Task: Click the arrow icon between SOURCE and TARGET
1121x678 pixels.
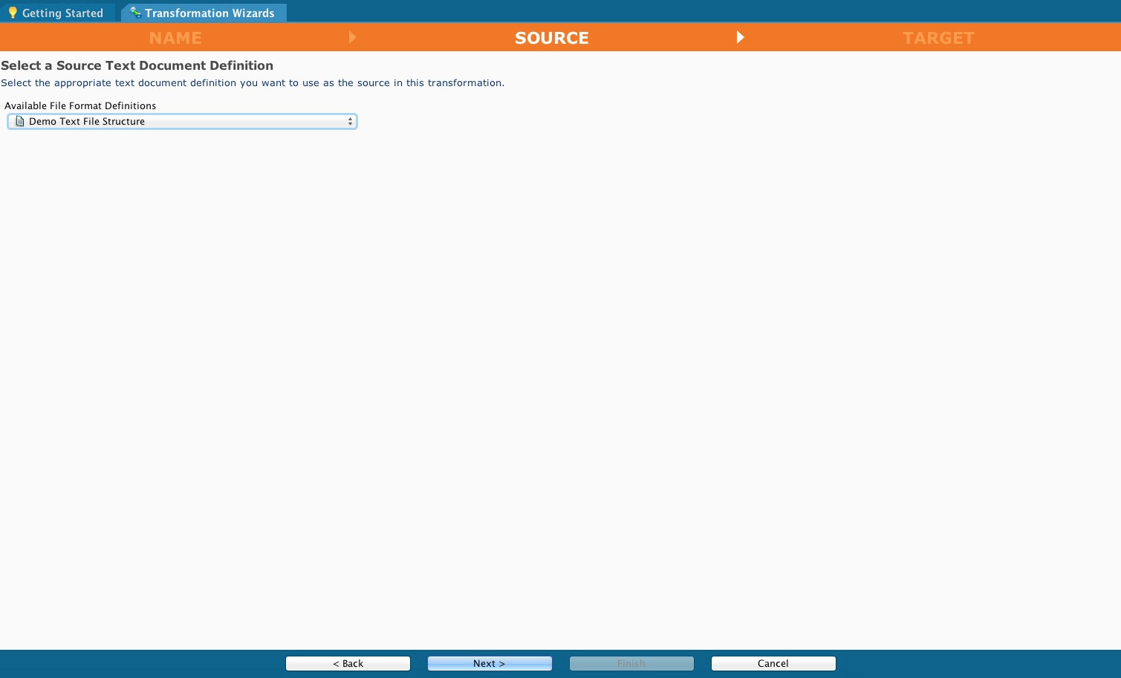Action: pos(740,37)
